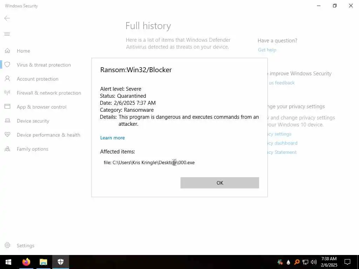This screenshot has width=359, height=269.
Task: Click the colorful tray icon left of the droplet
Action: coord(280,262)
